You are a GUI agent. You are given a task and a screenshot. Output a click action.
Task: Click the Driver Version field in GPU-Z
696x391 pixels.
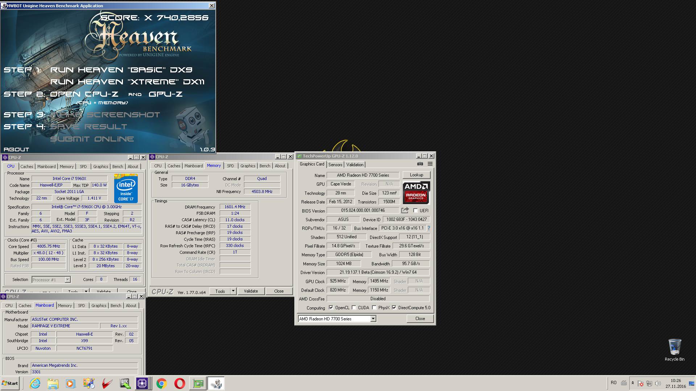[x=378, y=272]
